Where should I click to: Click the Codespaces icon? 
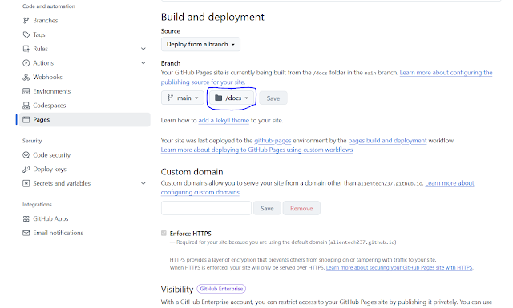[x=26, y=106]
